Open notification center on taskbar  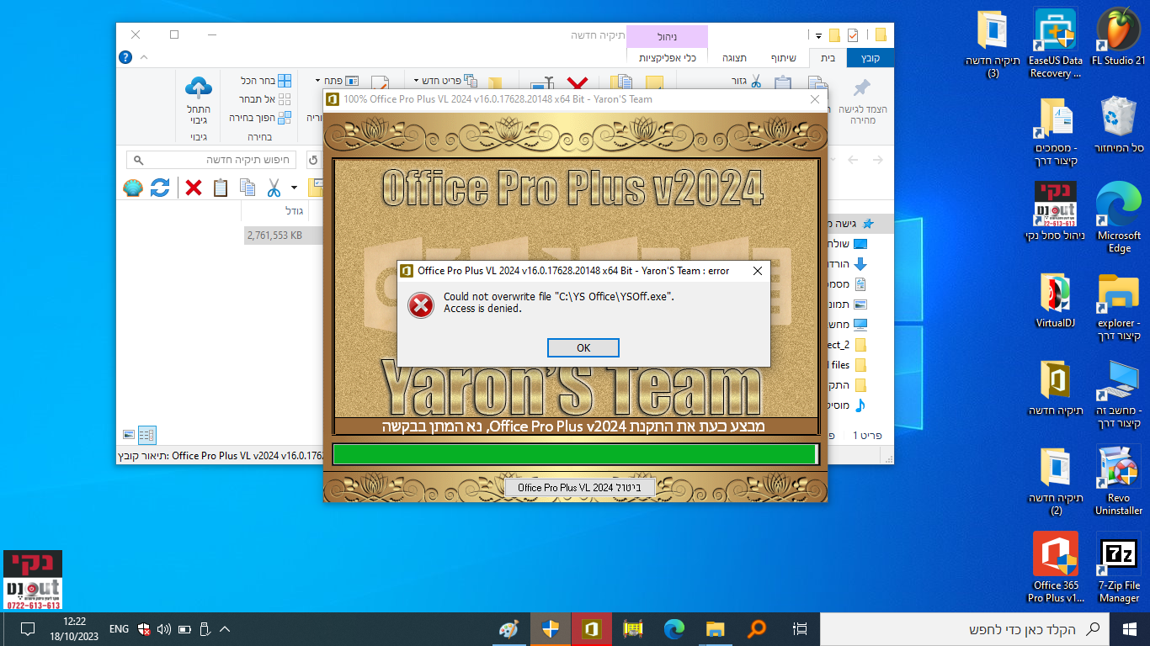(27, 628)
